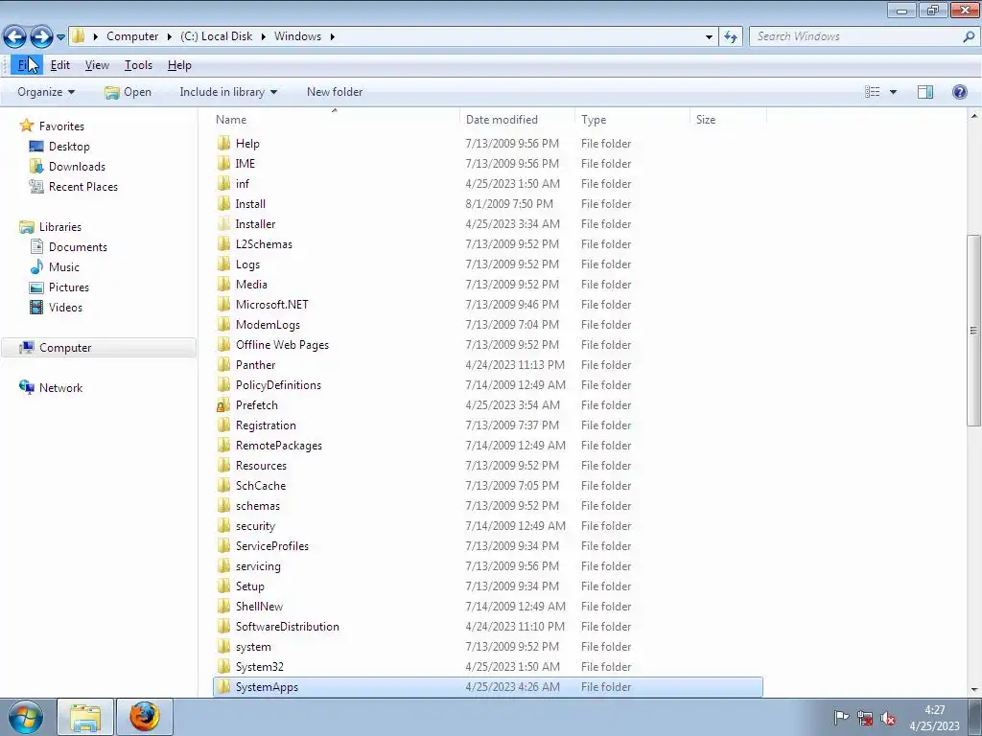
Task: Click scrollbar down arrow
Action: tap(974, 690)
